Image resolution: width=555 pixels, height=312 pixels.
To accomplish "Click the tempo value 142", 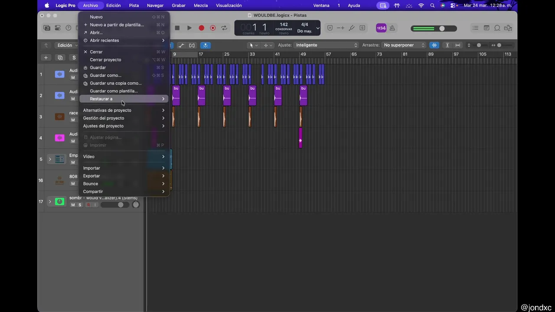I will (x=284, y=25).
